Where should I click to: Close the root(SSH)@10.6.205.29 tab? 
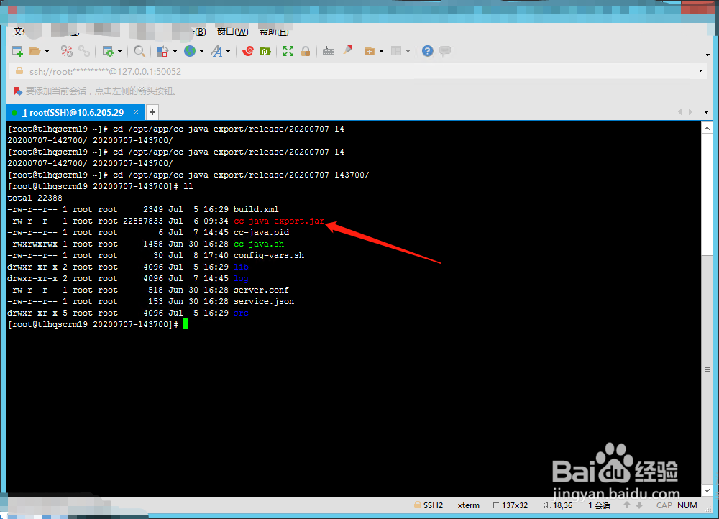point(136,112)
